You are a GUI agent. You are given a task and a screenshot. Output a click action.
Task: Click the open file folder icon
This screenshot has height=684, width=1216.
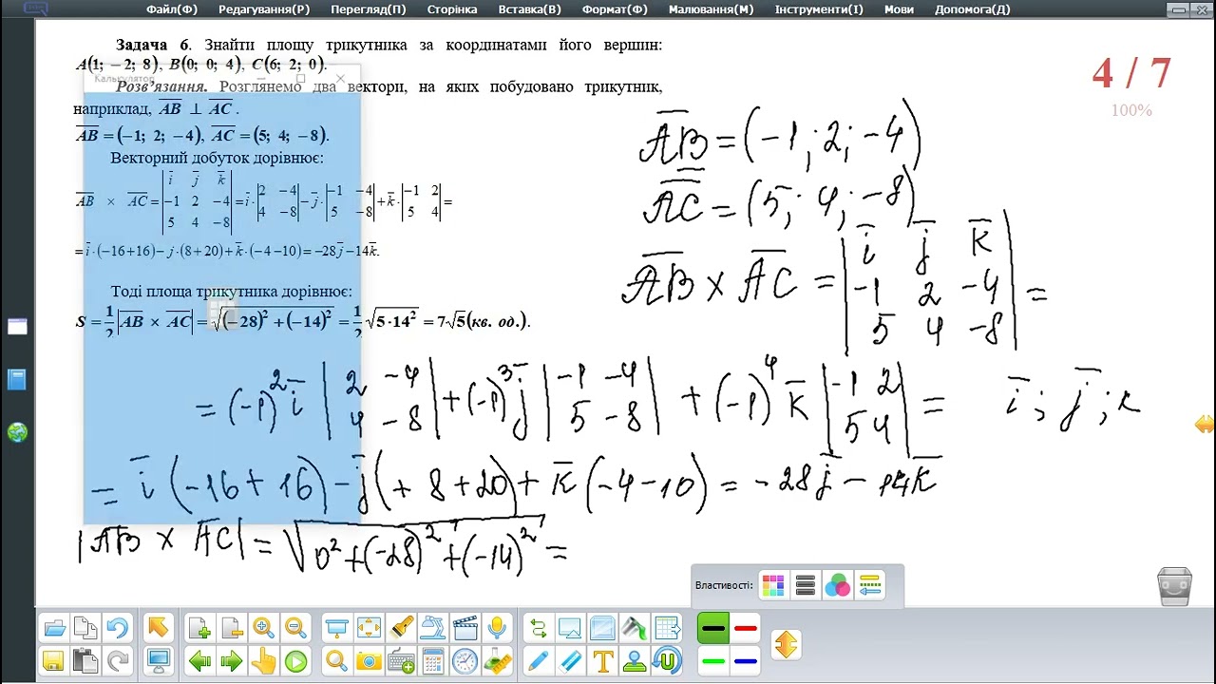point(54,628)
